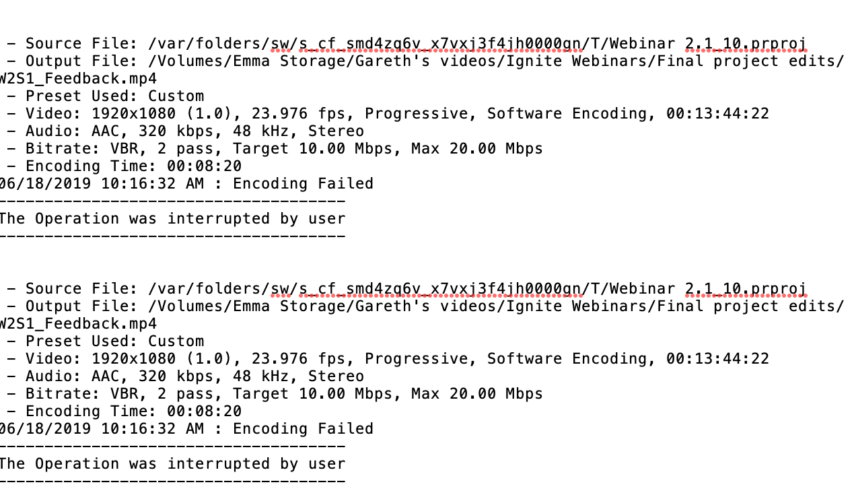Click "Max 20.00 Mbps" in the second Bitrate line
The image size is (852, 497).
point(477,394)
